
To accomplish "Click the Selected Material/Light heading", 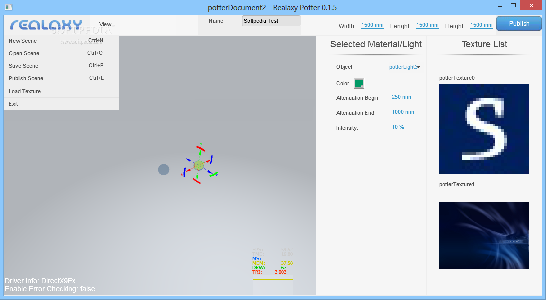I will click(x=376, y=44).
